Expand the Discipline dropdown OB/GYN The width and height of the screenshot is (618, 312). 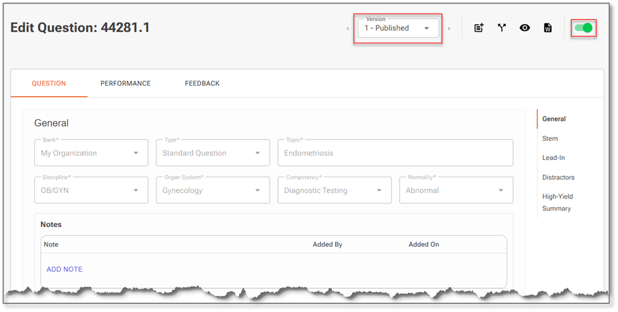91,190
